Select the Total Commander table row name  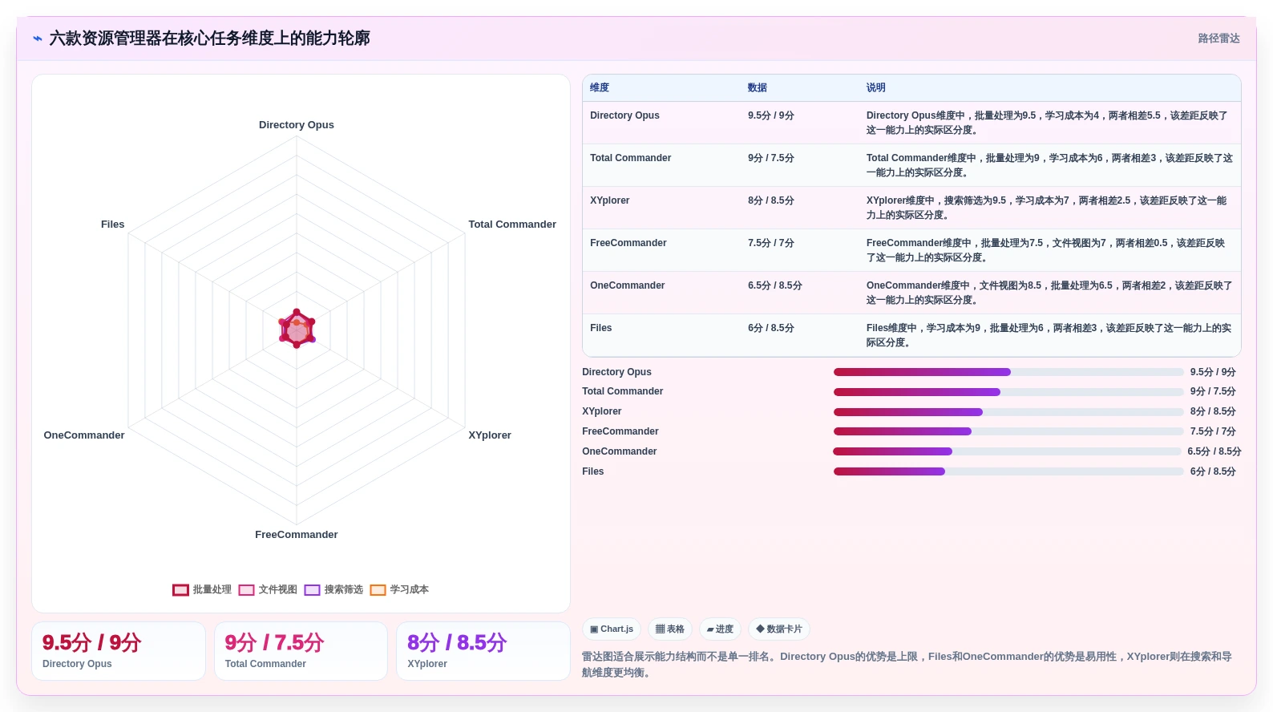point(631,158)
